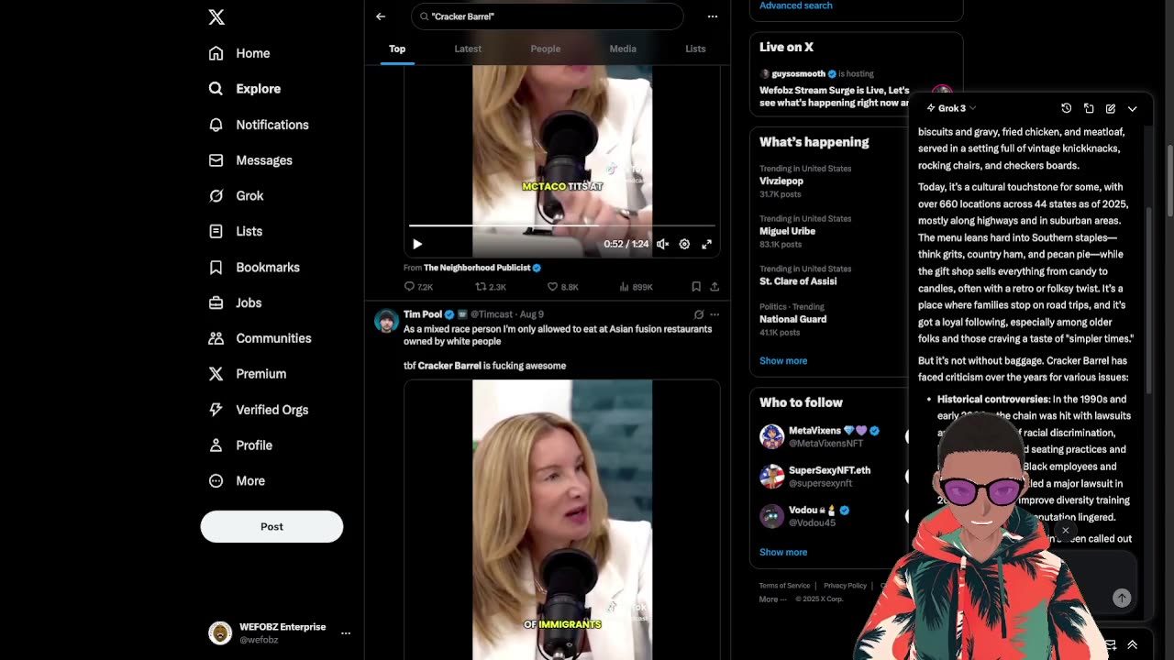Open Notifications in the sidebar
This screenshot has height=660, width=1174.
[x=259, y=125]
